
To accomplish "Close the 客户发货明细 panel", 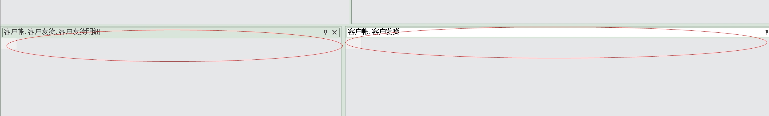I will tap(335, 32).
